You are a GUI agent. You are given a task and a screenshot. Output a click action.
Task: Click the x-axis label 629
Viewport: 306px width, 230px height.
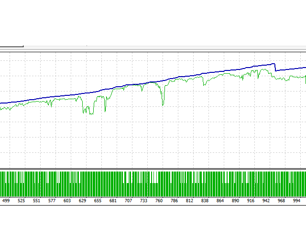(x=82, y=201)
